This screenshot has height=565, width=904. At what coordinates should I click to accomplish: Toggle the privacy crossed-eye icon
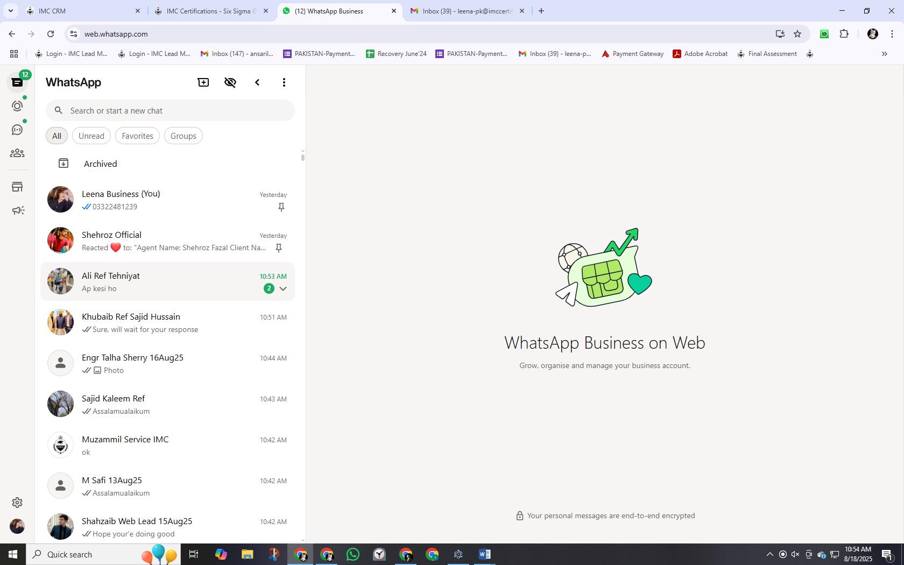tap(230, 82)
